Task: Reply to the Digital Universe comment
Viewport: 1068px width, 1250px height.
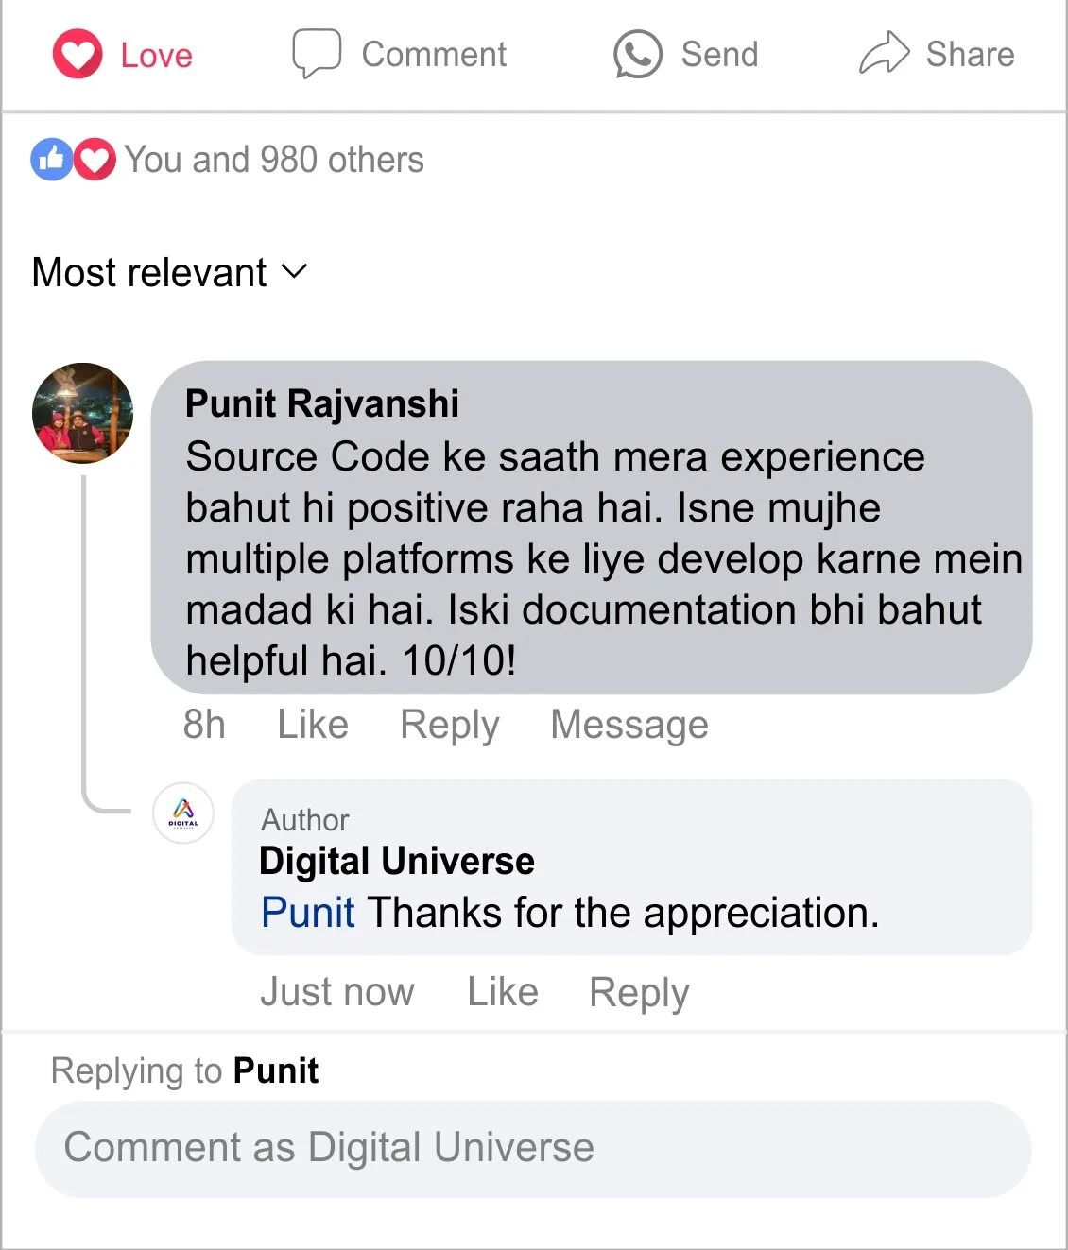Action: click(639, 992)
